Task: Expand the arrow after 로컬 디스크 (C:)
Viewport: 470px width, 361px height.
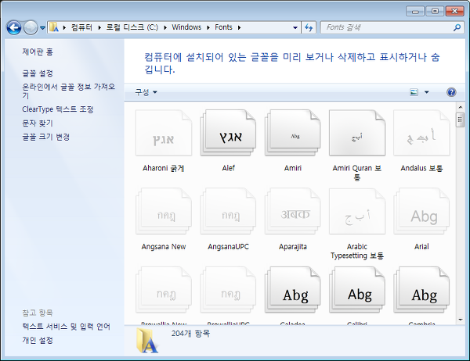Action: pos(165,27)
